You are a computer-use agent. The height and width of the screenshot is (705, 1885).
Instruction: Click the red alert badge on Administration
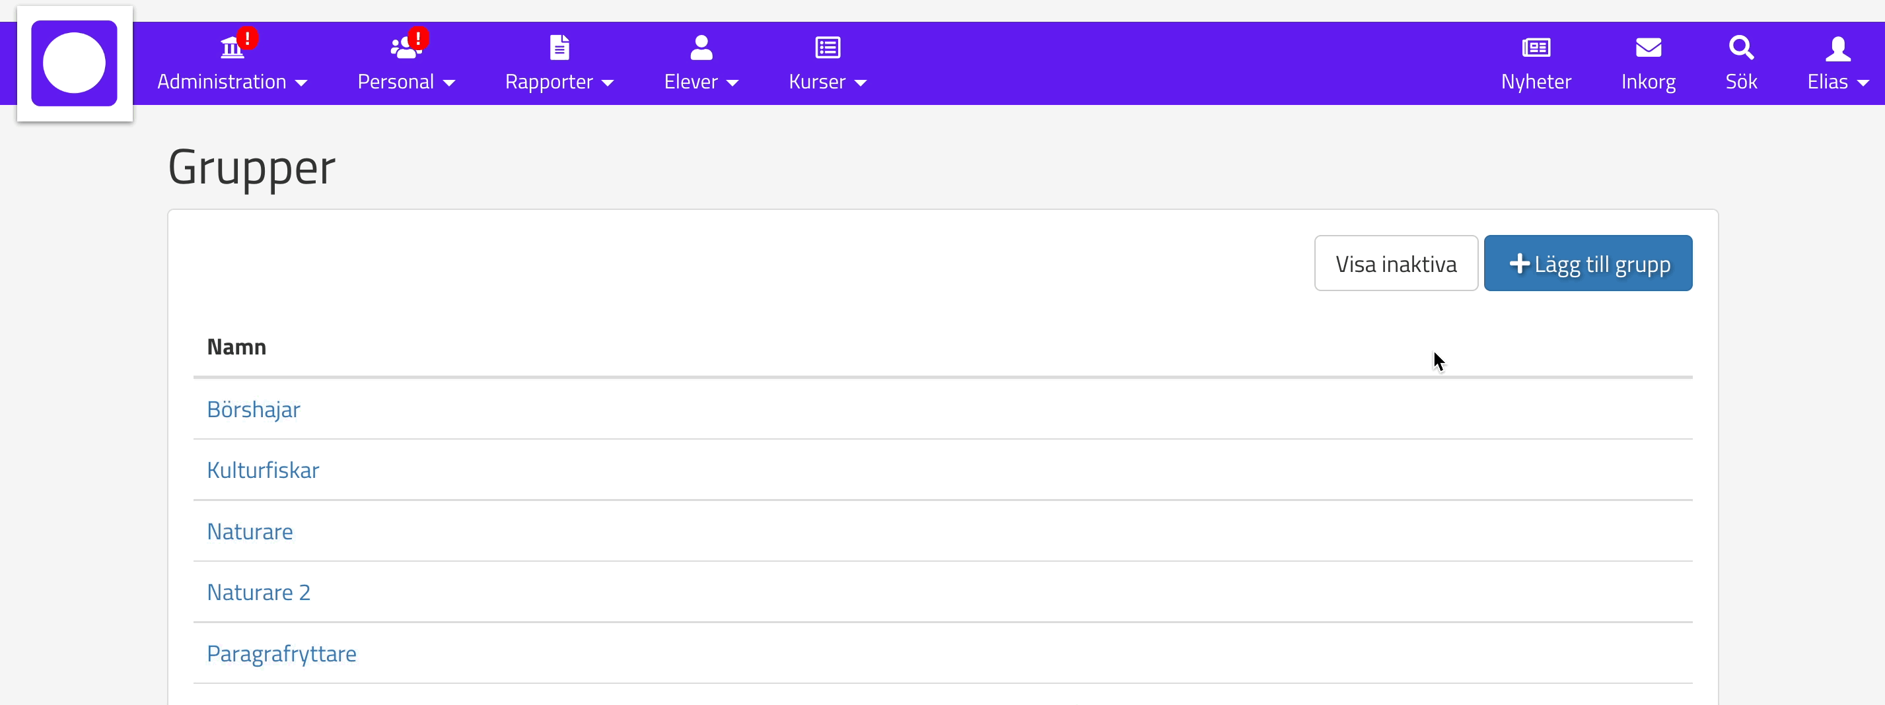click(248, 38)
